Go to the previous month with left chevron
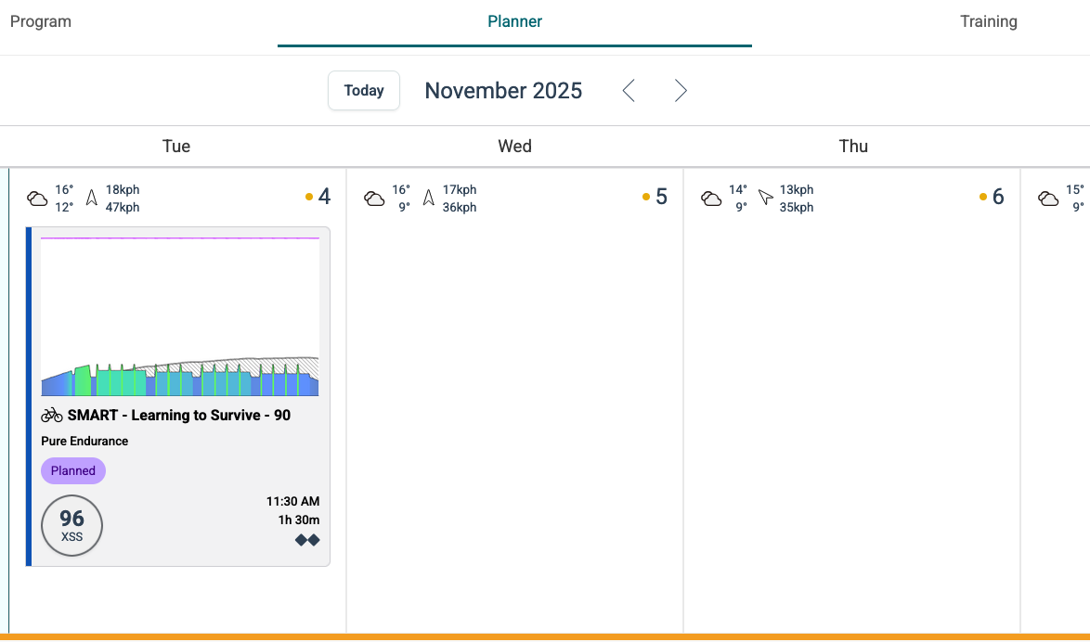Screen dimensions: 1090x642 click(629, 91)
